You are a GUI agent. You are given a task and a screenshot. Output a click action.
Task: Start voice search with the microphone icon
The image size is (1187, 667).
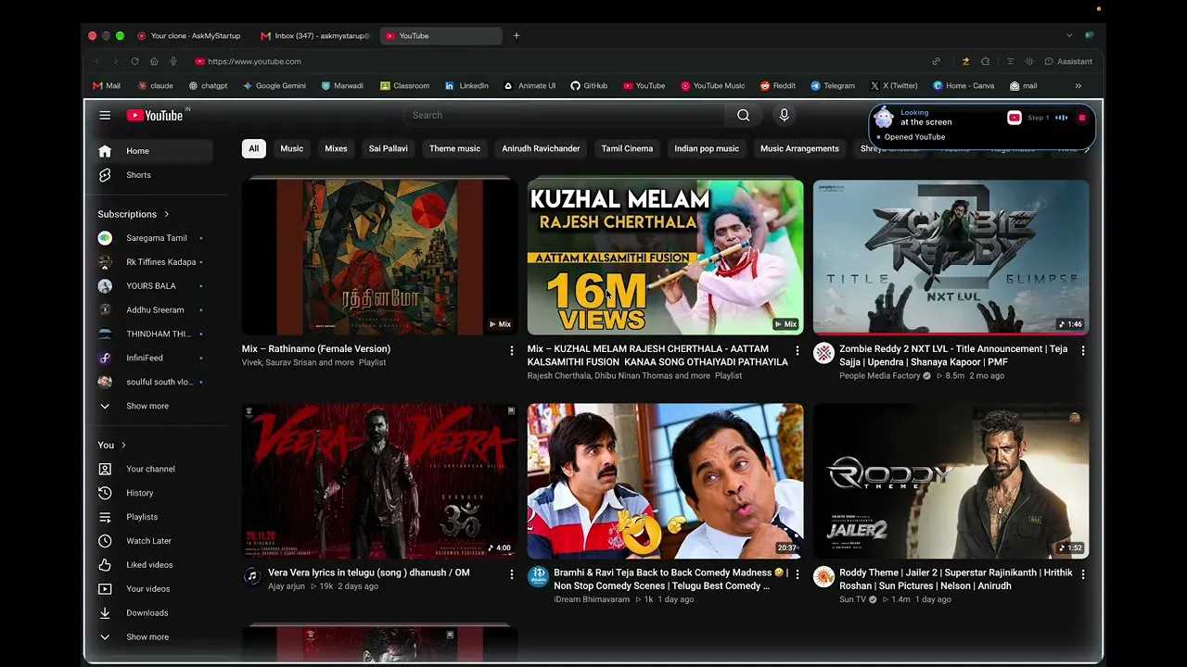(784, 115)
